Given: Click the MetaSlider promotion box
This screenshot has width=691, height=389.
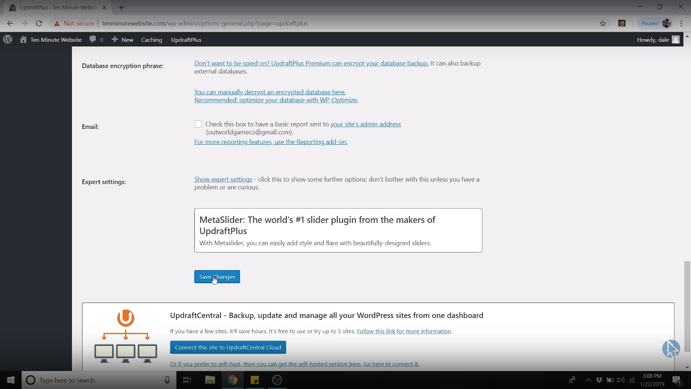Looking at the screenshot, I should pyautogui.click(x=338, y=230).
